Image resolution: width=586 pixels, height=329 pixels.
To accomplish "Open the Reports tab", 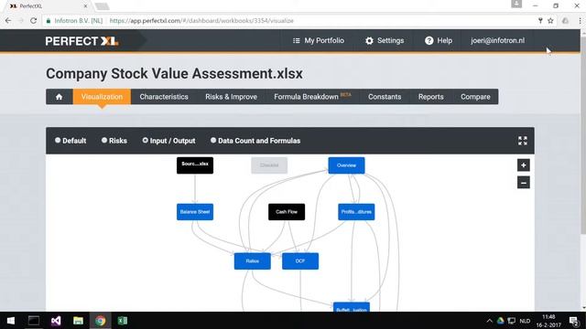I will click(x=430, y=97).
